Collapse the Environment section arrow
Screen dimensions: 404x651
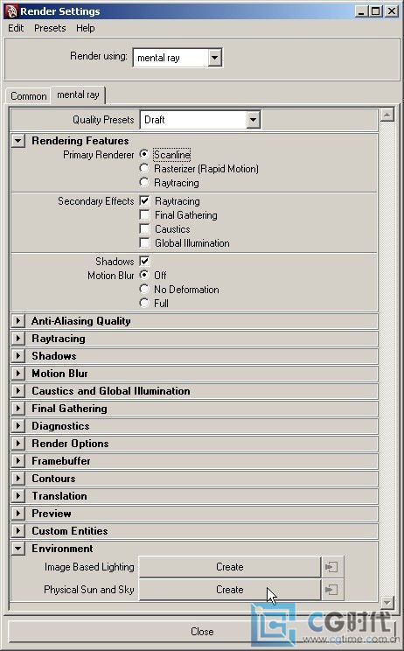click(x=17, y=549)
